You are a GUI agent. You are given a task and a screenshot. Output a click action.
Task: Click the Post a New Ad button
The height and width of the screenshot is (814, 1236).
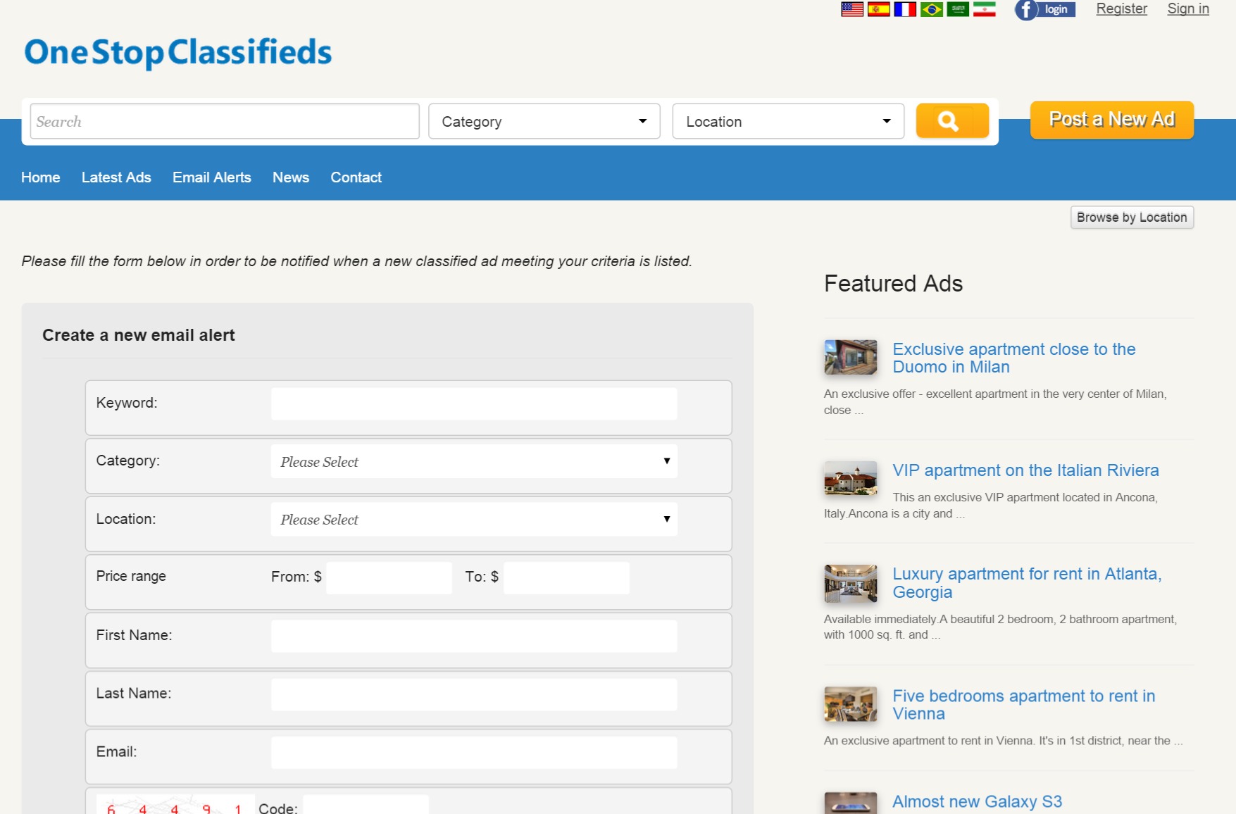coord(1111,119)
